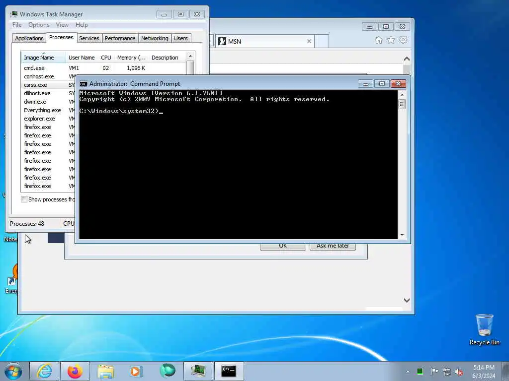Click browser page scroll-down chevron
This screenshot has height=381, width=509.
coord(407,300)
